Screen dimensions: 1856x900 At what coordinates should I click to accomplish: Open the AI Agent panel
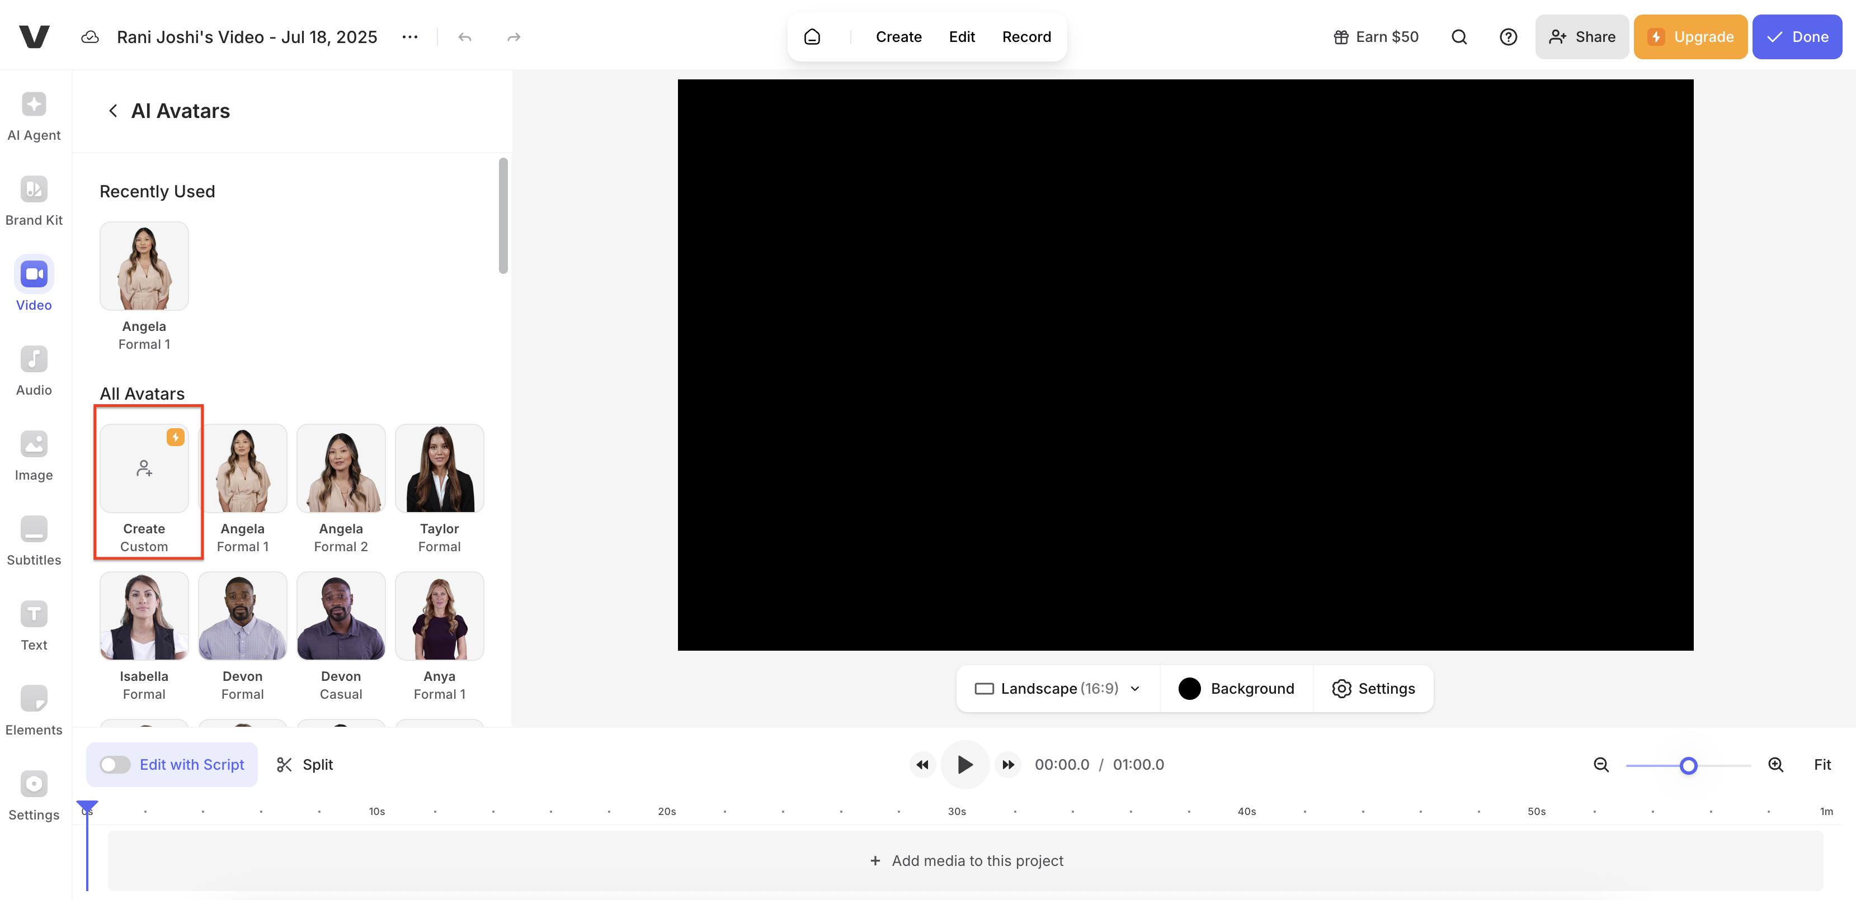34,115
